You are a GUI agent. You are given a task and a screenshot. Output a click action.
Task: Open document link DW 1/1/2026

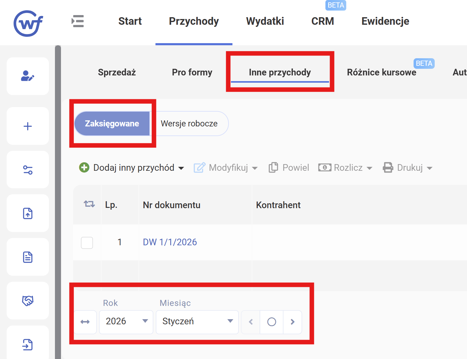(170, 242)
